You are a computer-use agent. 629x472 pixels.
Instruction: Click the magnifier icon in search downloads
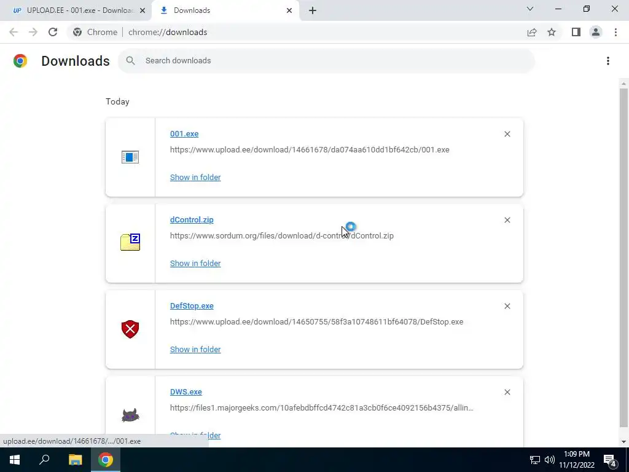click(x=130, y=61)
